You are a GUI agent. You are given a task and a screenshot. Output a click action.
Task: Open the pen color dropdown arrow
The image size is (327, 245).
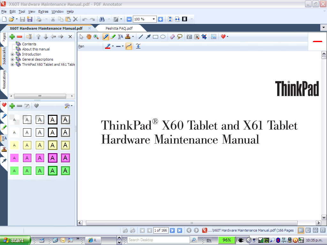coord(113,46)
